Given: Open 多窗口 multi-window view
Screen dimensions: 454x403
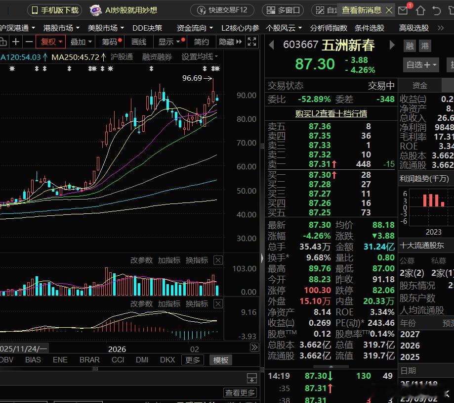Looking at the screenshot, I should pyautogui.click(x=283, y=10).
